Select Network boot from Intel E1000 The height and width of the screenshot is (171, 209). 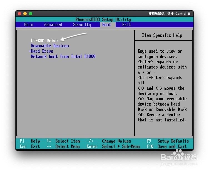click(63, 56)
